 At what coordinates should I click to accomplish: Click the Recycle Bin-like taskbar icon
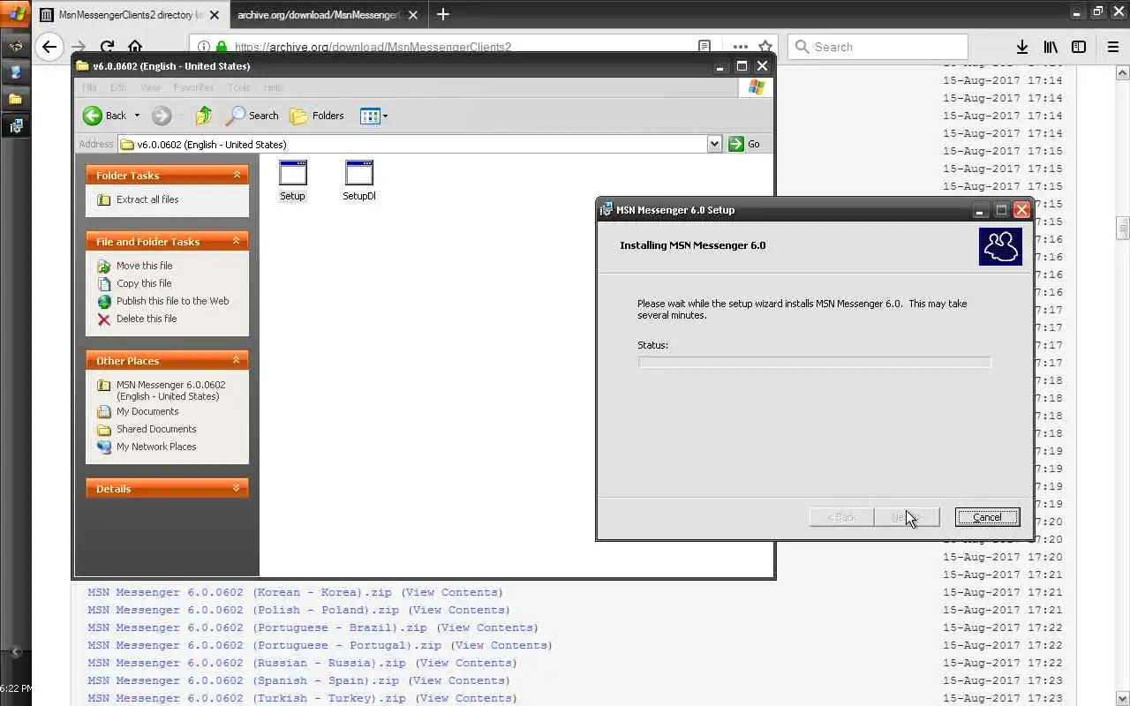coord(15,72)
